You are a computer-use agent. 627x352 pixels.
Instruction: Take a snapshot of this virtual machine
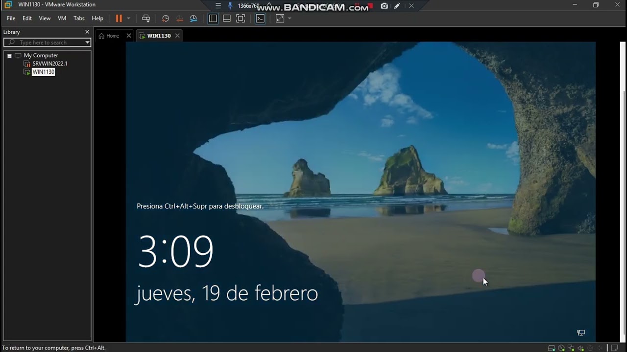click(166, 18)
